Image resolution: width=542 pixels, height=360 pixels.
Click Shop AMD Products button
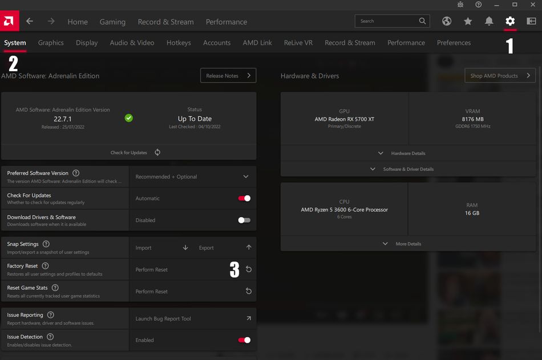coord(500,76)
